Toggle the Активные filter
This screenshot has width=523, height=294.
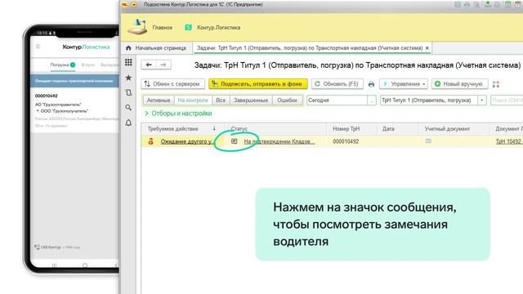tap(159, 100)
